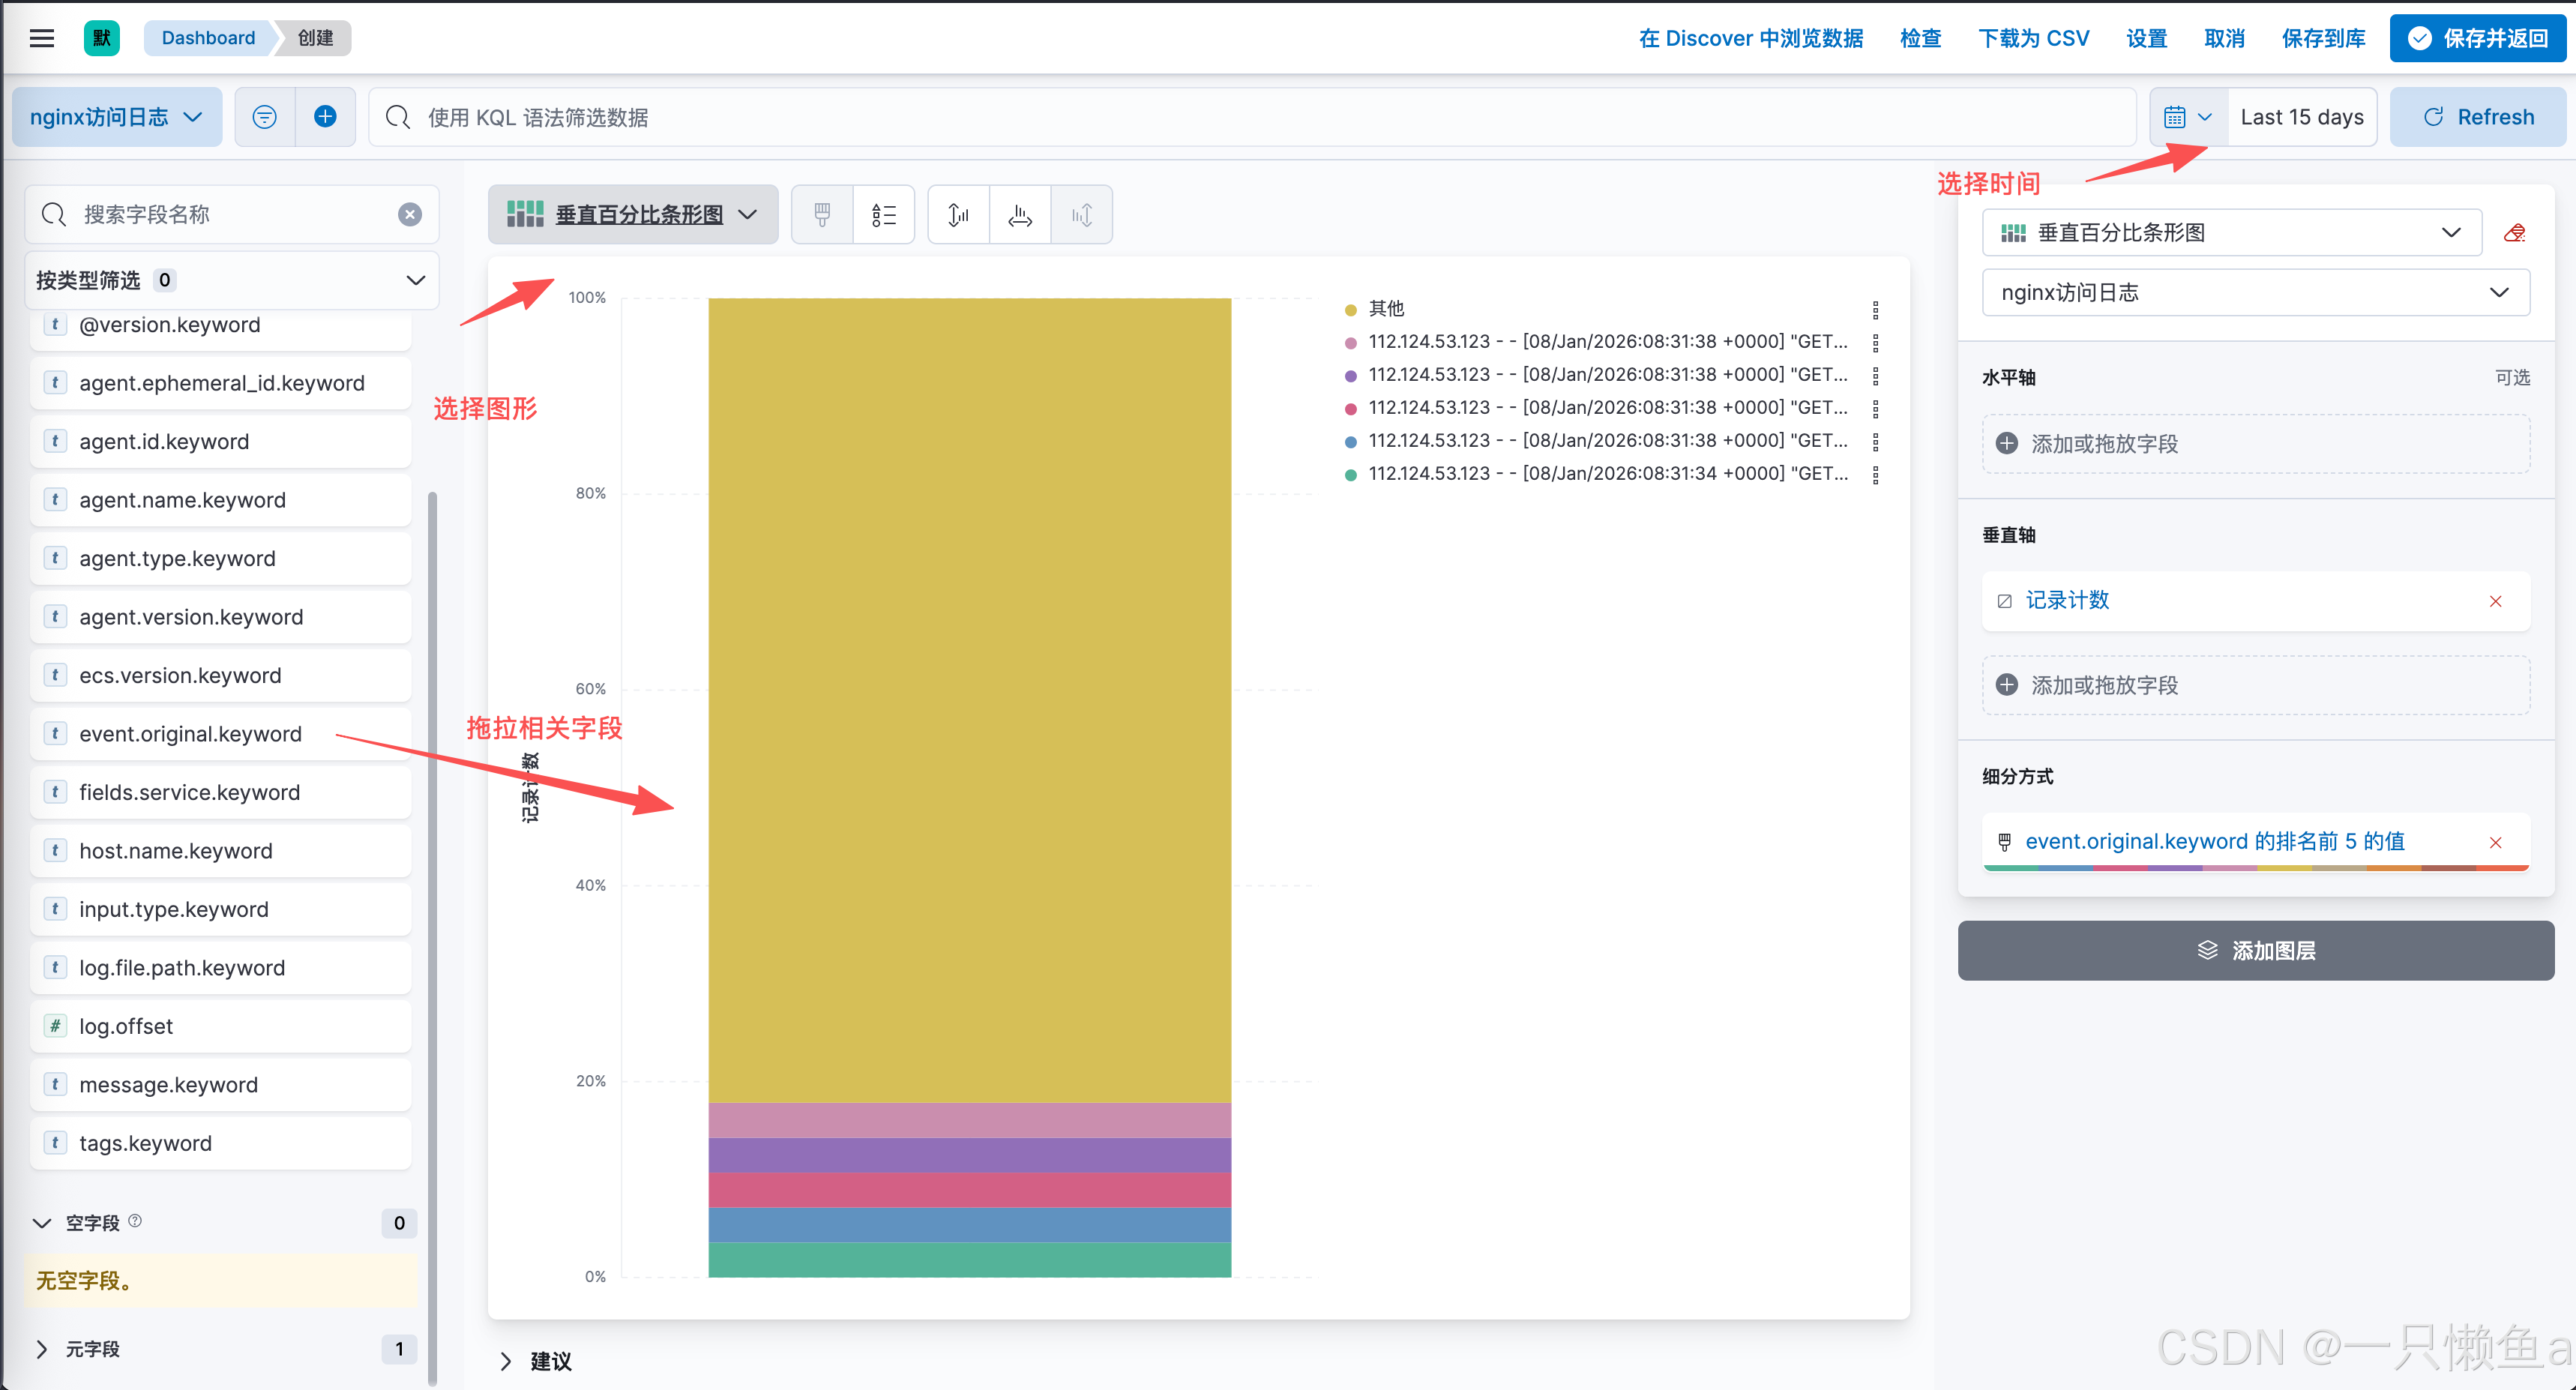The image size is (2576, 1390).
Task: Expand the 元字段 section
Action: [x=42, y=1349]
